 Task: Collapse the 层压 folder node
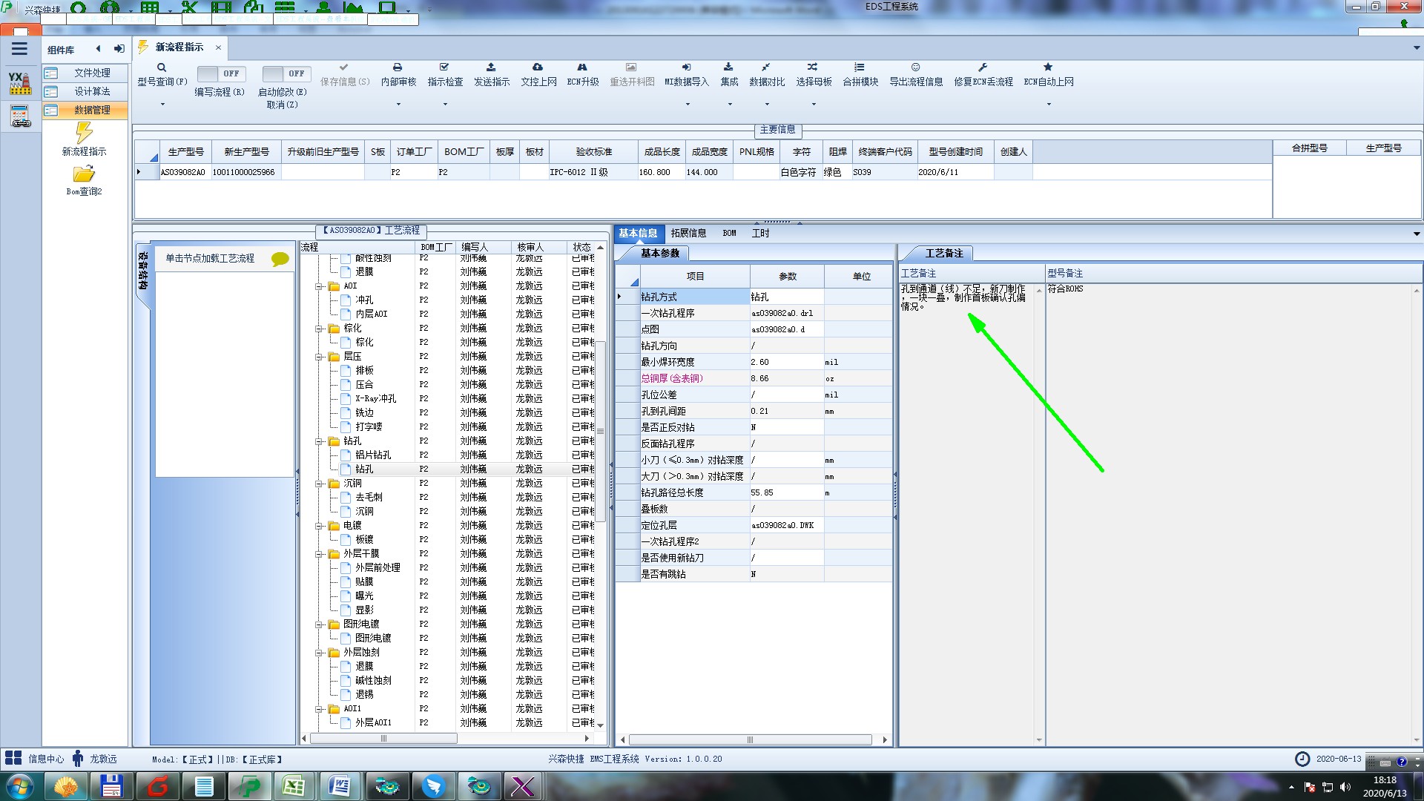pos(320,357)
